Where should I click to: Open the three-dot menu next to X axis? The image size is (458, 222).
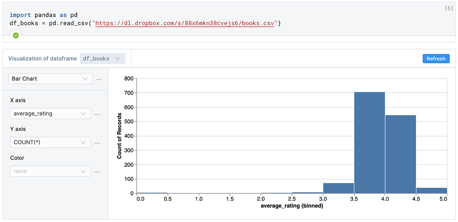(x=97, y=113)
